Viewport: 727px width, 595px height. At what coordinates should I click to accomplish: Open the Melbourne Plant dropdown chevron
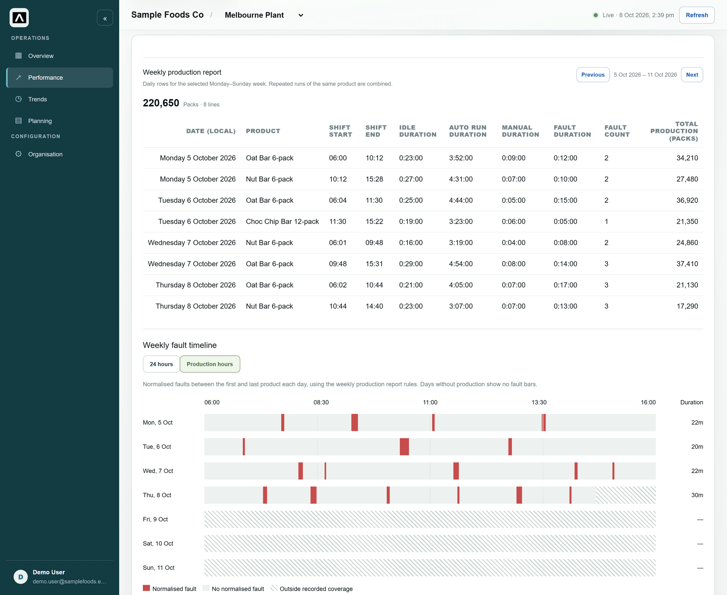[x=301, y=15]
